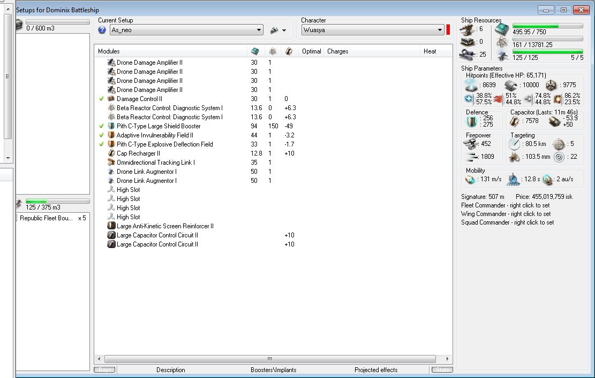Click the turret firepower icon showing 452
The height and width of the screenshot is (378, 595).
pyautogui.click(x=471, y=144)
